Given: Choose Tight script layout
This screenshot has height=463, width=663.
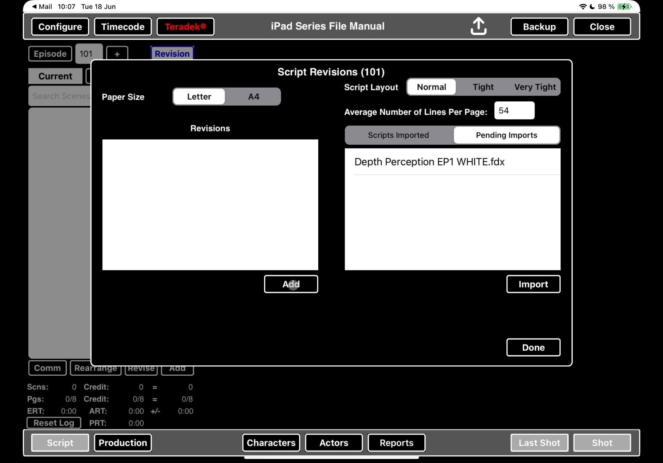Looking at the screenshot, I should (483, 87).
